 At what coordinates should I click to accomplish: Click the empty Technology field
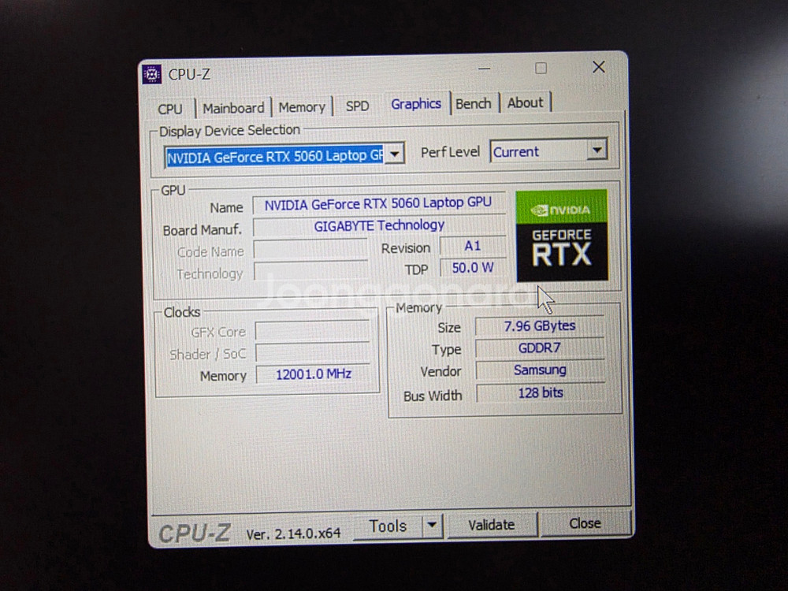(310, 271)
